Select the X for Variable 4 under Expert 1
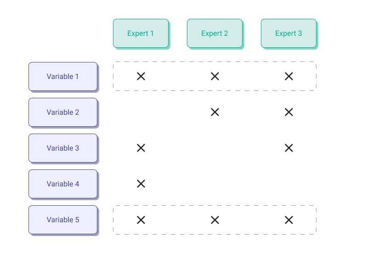This screenshot has width=372, height=253. [x=141, y=184]
